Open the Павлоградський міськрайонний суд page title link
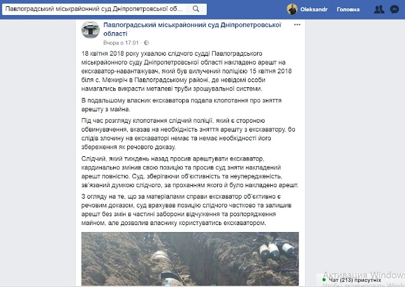 (x=192, y=29)
